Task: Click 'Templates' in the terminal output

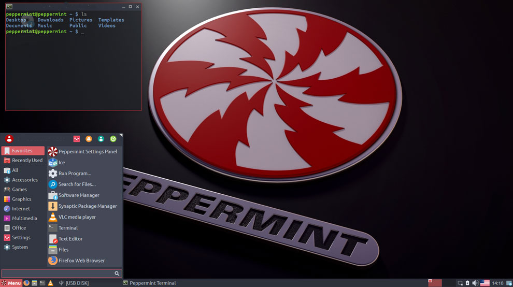Action: coord(111,20)
